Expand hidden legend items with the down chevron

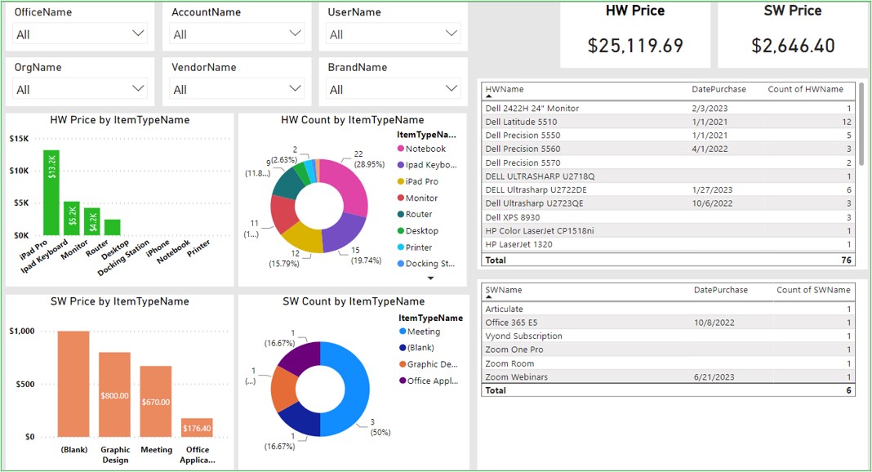coord(429,276)
